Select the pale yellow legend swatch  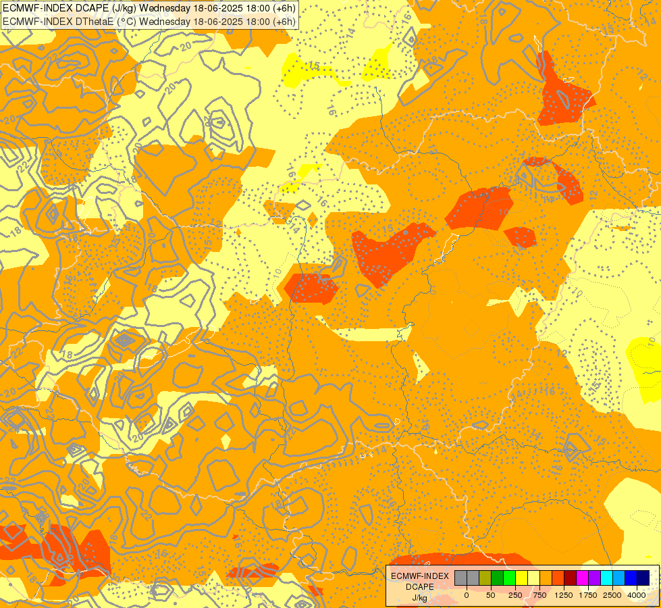(x=533, y=578)
